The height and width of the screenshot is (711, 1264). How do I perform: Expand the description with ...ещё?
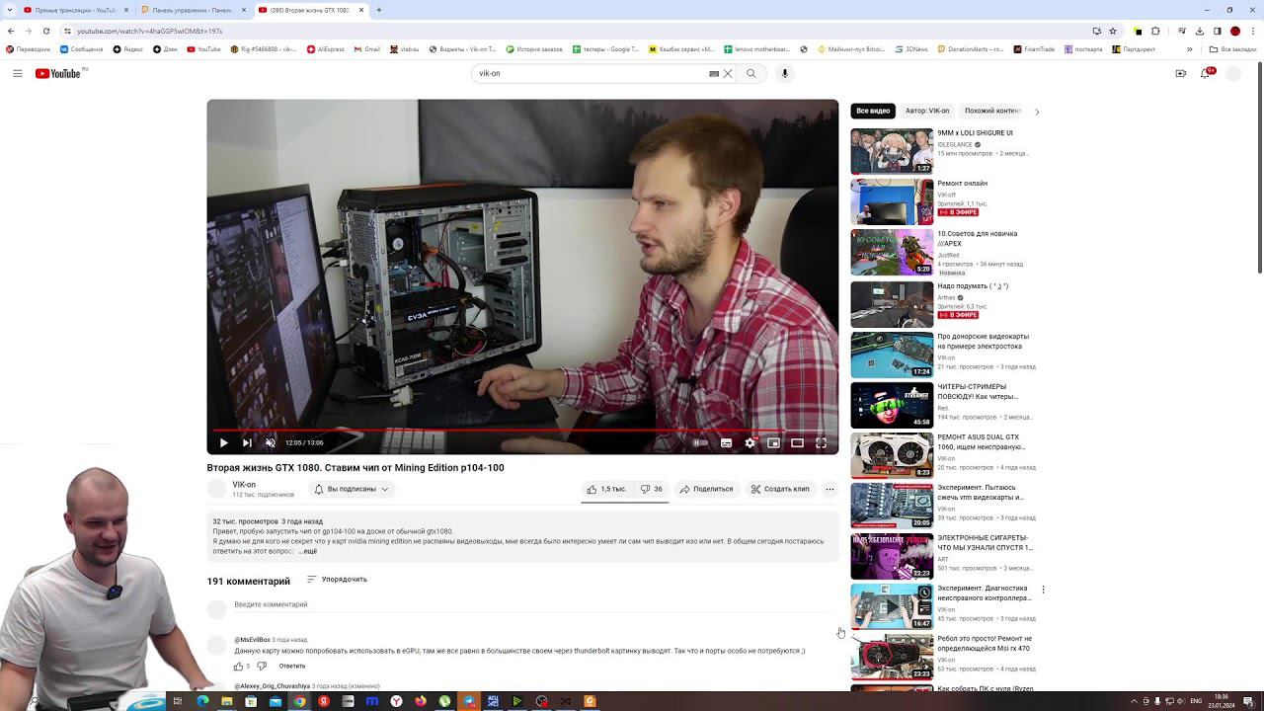click(307, 551)
